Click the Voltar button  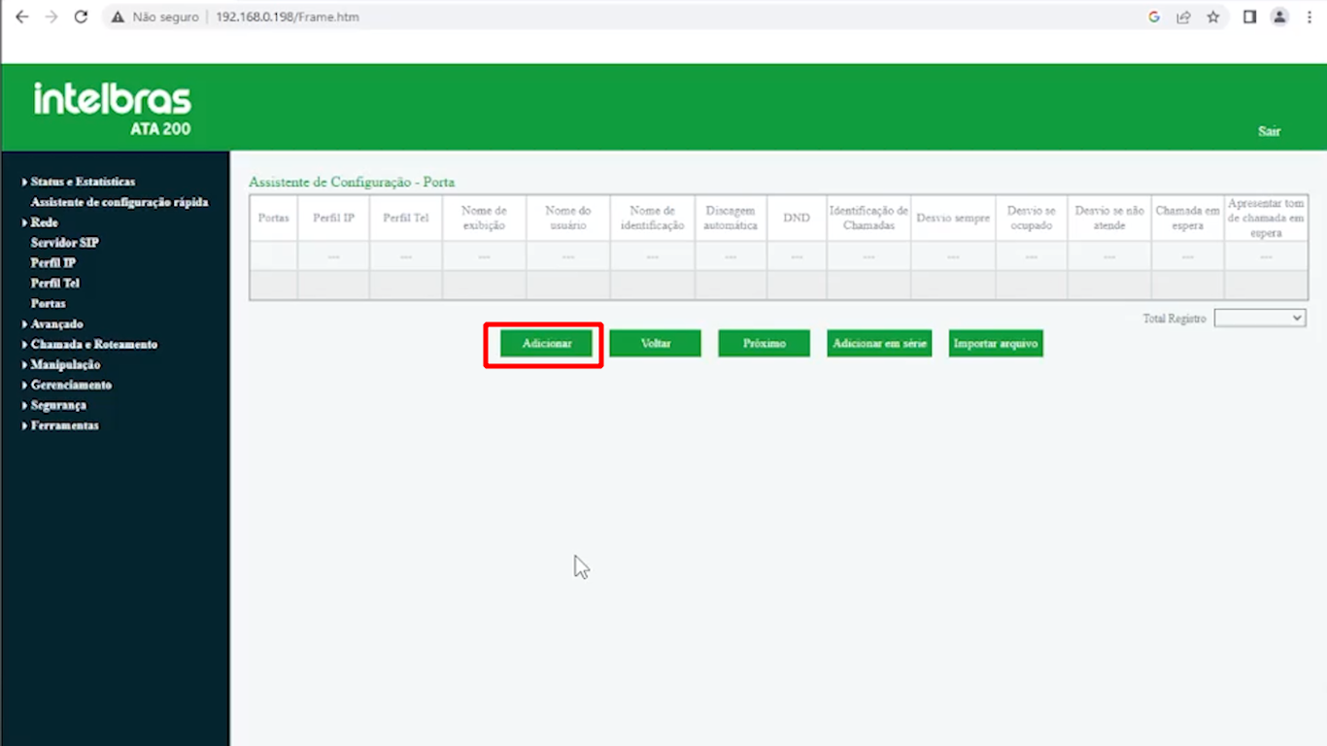656,344
